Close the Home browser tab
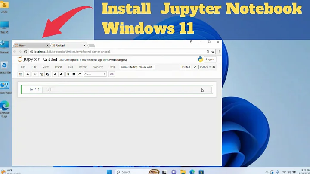Screen dimensions: 310x174 47,46
